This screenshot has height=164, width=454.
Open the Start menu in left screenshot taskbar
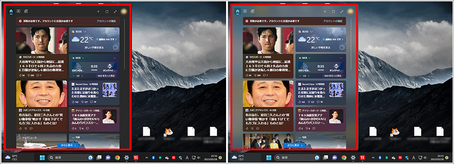tap(42, 158)
